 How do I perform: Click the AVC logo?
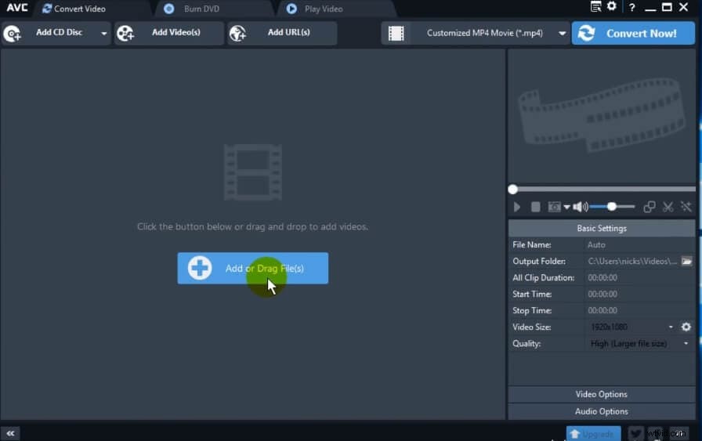(17, 8)
